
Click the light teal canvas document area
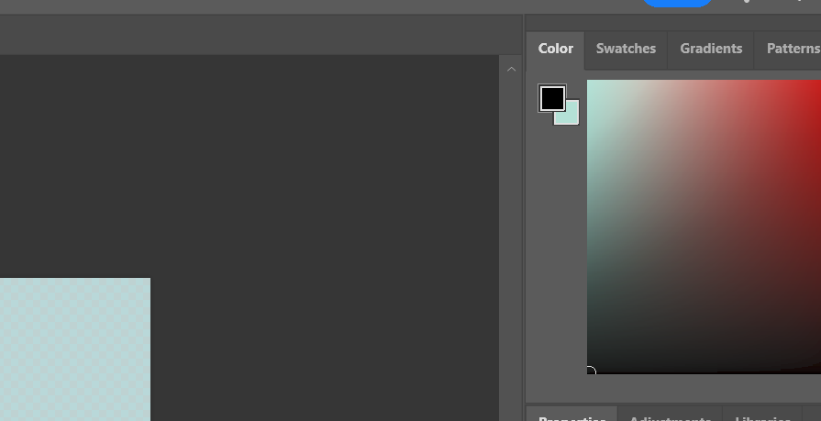coord(75,349)
